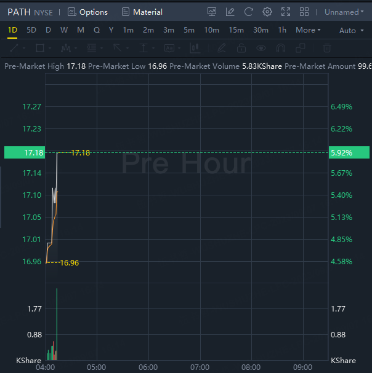The image size is (372, 373).
Task: Toggle magnet snap mode icon
Action: coord(281,48)
